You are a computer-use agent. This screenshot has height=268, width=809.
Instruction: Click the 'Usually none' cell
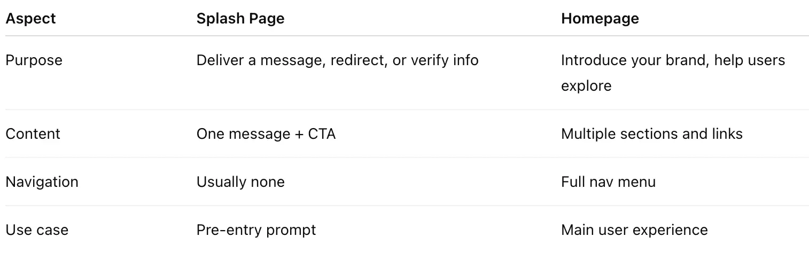point(240,182)
